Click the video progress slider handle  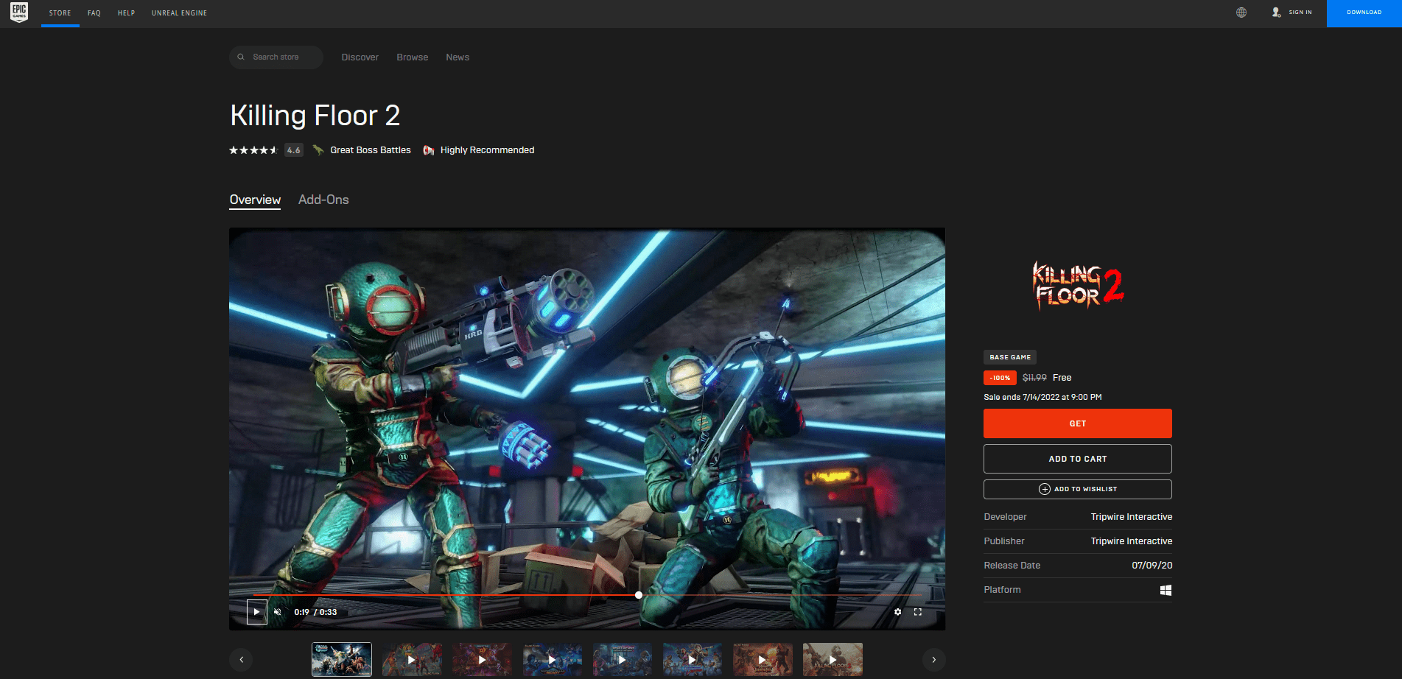tap(639, 595)
